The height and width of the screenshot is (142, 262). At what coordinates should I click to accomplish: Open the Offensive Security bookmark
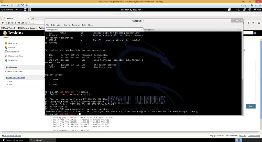point(28,28)
